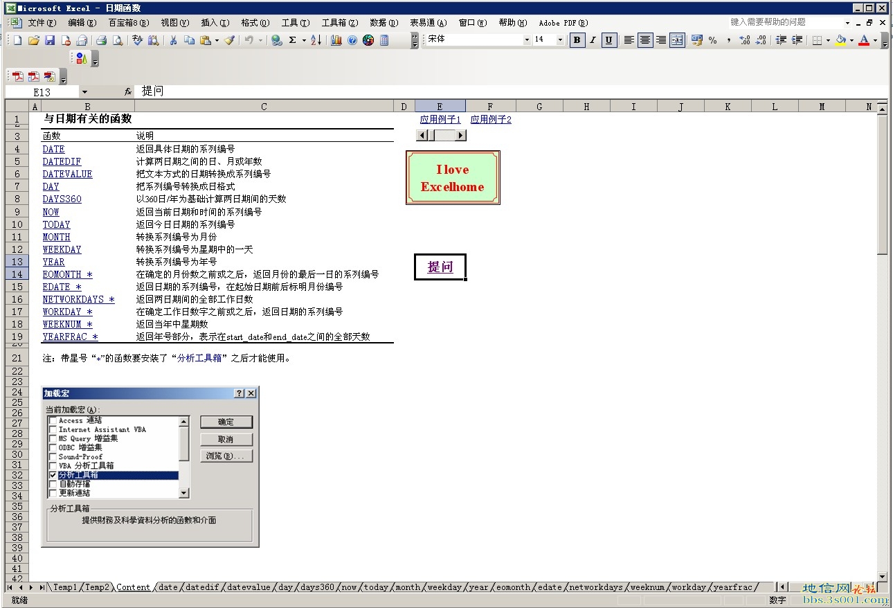893x608 pixels.
Task: Apply yellow Fill Color bucket
Action: pos(840,39)
